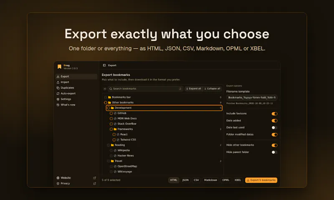Click the "5 of 9 selected" status text

(x=111, y=180)
